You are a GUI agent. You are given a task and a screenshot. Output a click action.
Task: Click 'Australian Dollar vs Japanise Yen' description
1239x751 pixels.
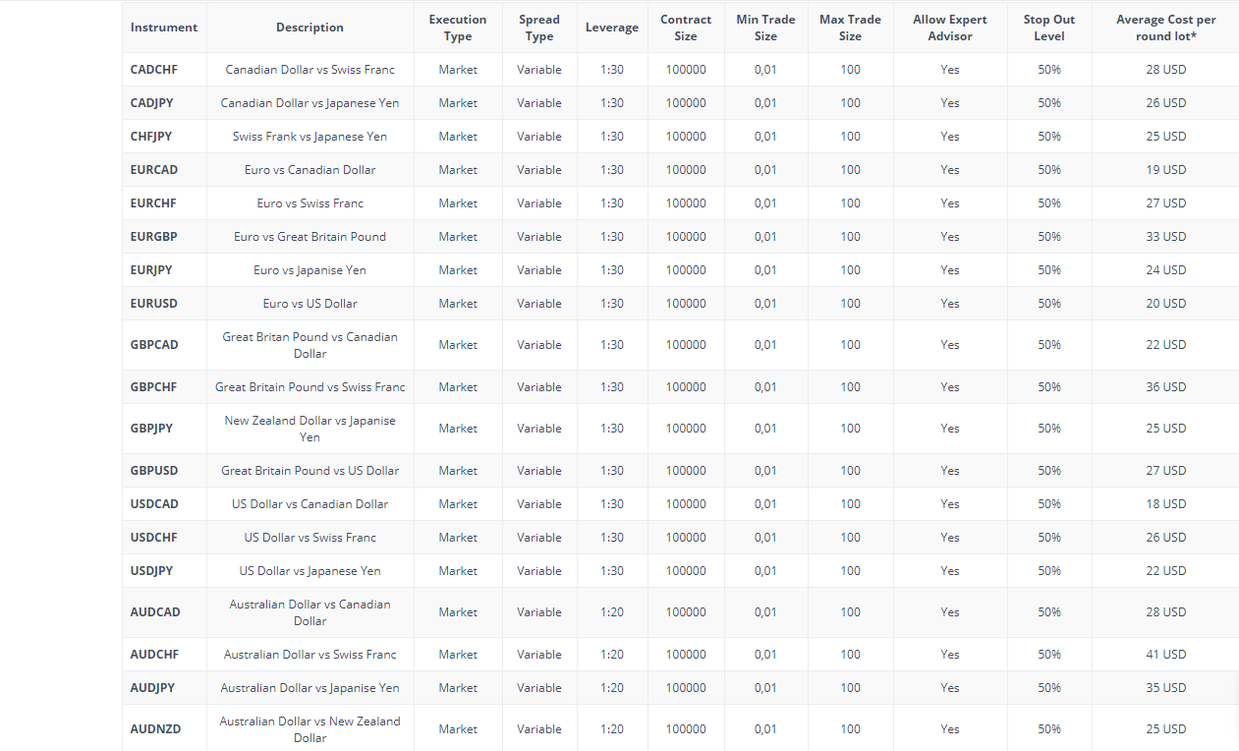point(310,688)
